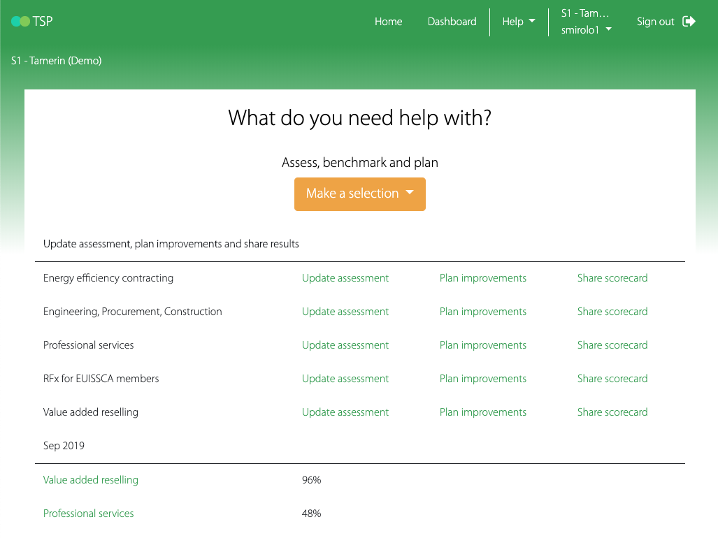718x538 pixels.
Task: Share scorecard for Energy efficiency contracting
Action: 612,278
